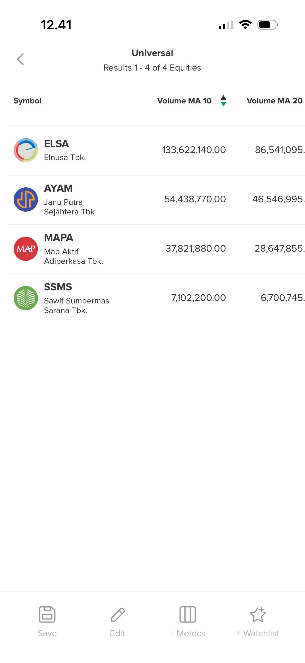Select Map Aktif Adiperkasa Tbk. entry
This screenshot has height=663, width=305.
click(73, 256)
